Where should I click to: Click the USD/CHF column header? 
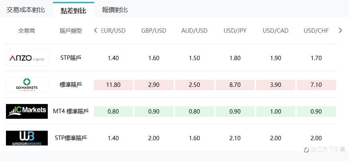point(316,31)
